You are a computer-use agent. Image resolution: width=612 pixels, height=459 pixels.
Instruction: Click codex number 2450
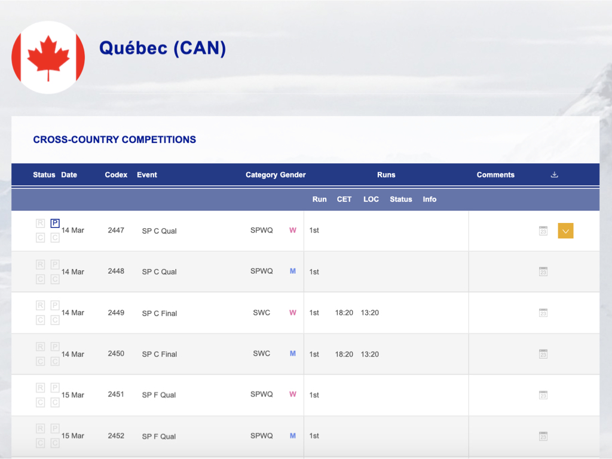[x=116, y=354]
